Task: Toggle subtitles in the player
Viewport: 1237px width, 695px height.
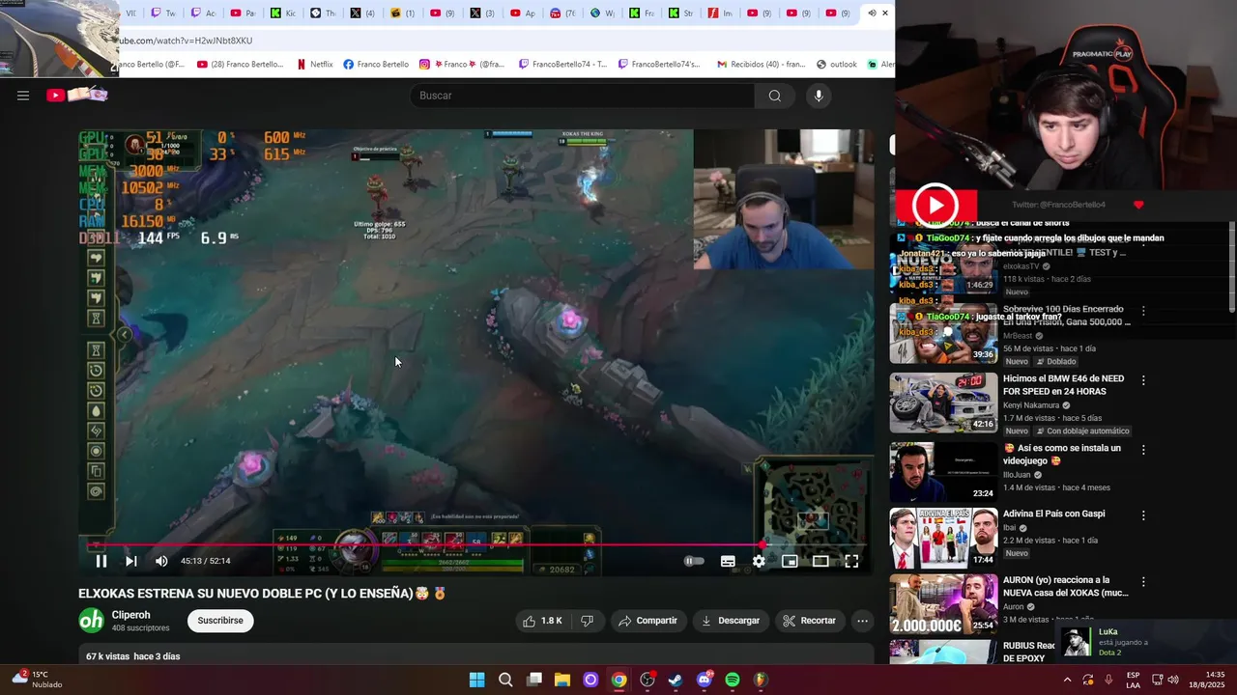Action: tap(728, 561)
